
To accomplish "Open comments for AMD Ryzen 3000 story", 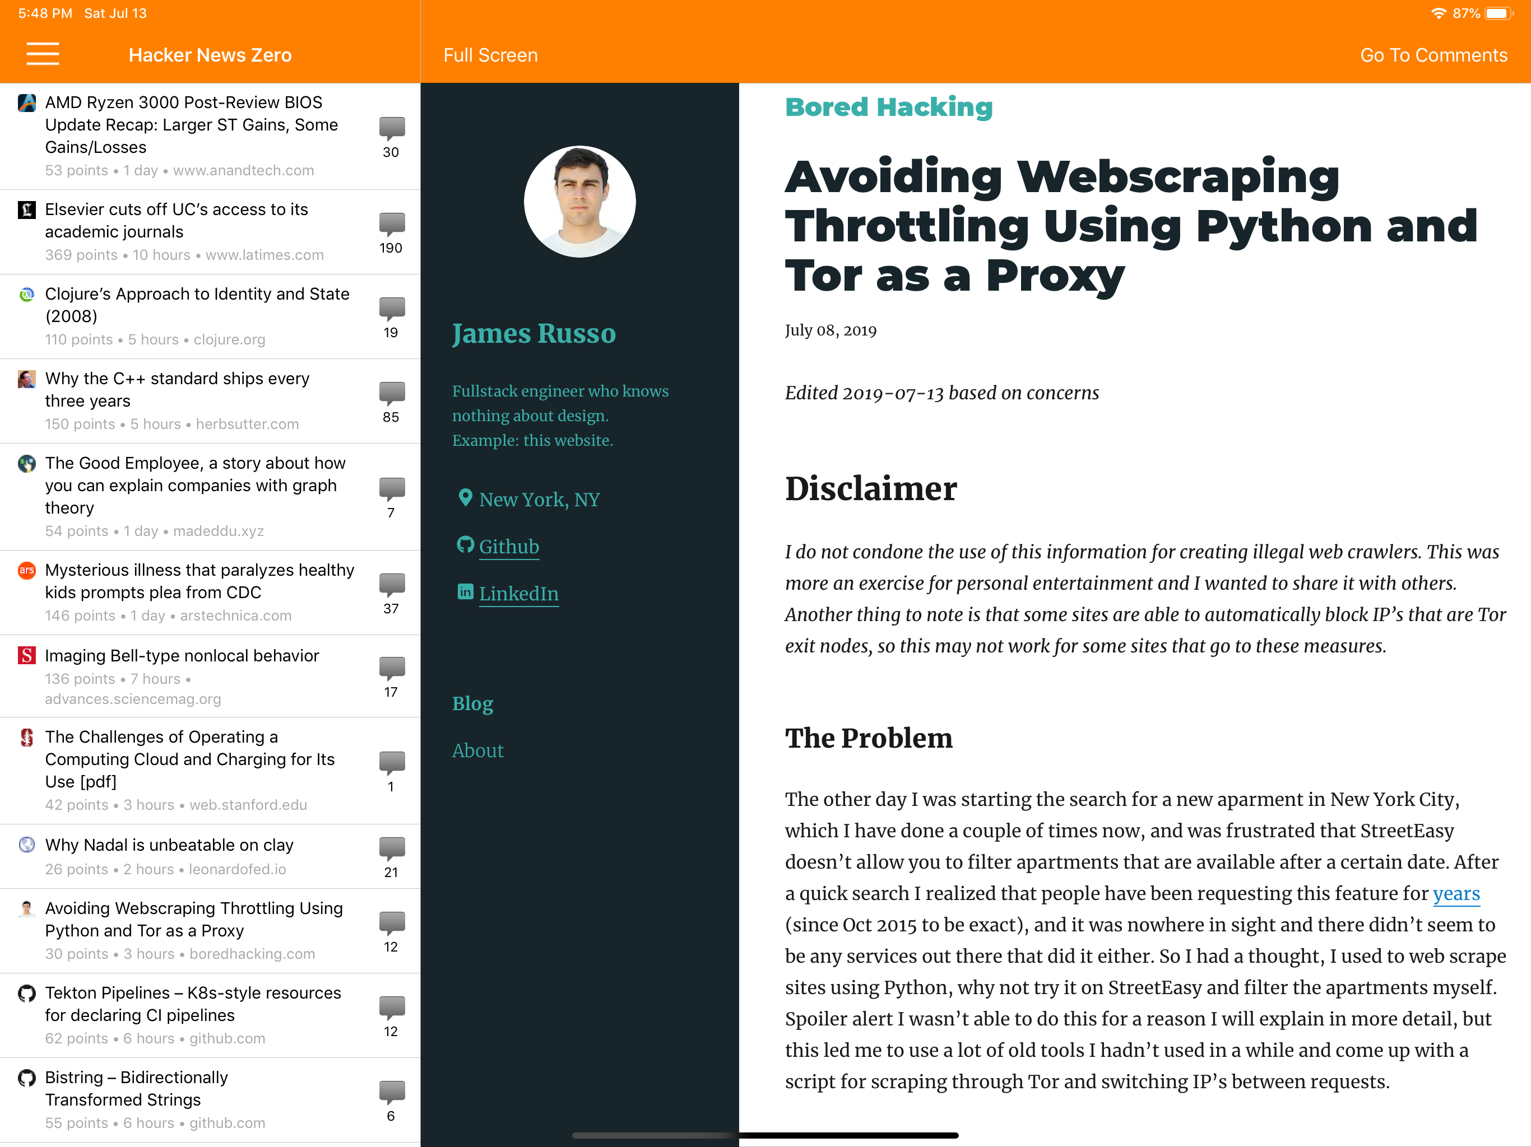I will click(x=392, y=137).
